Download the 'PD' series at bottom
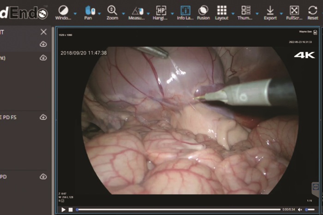The width and height of the screenshot is (323, 215). (43, 176)
